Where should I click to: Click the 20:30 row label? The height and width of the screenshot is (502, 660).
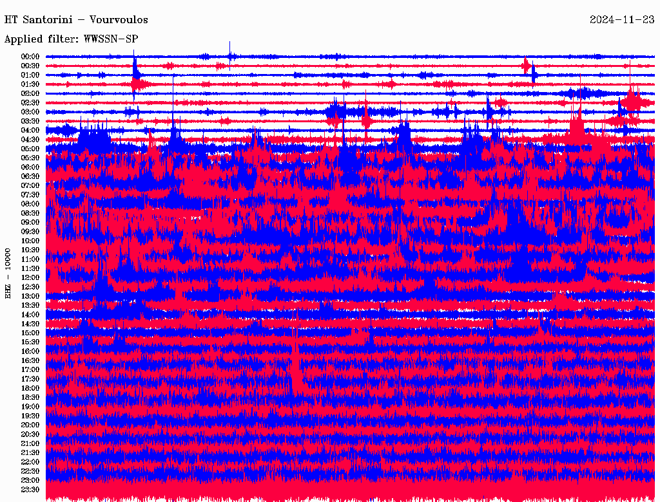tap(30, 434)
